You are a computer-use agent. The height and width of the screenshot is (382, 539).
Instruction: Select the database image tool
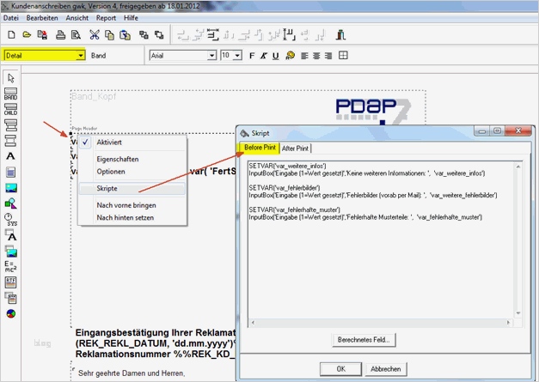(11, 252)
